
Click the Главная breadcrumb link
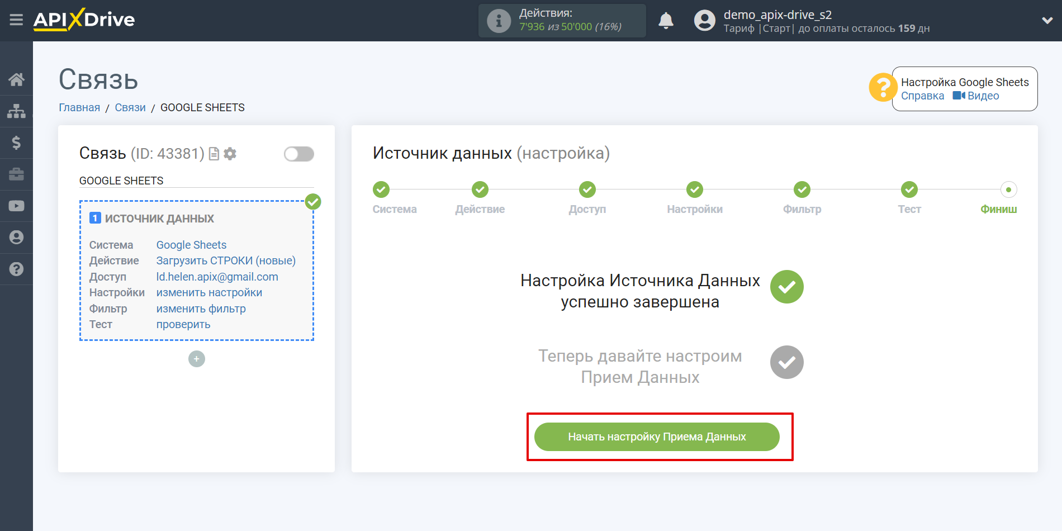pos(79,108)
